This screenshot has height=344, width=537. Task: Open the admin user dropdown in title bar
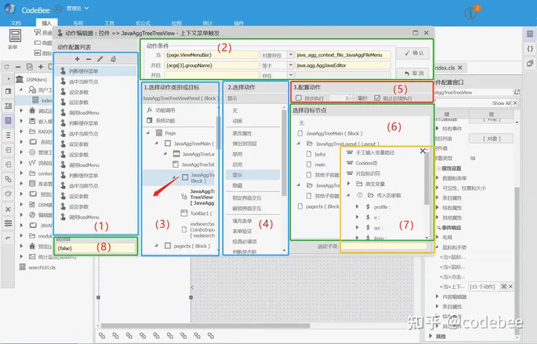[87, 8]
